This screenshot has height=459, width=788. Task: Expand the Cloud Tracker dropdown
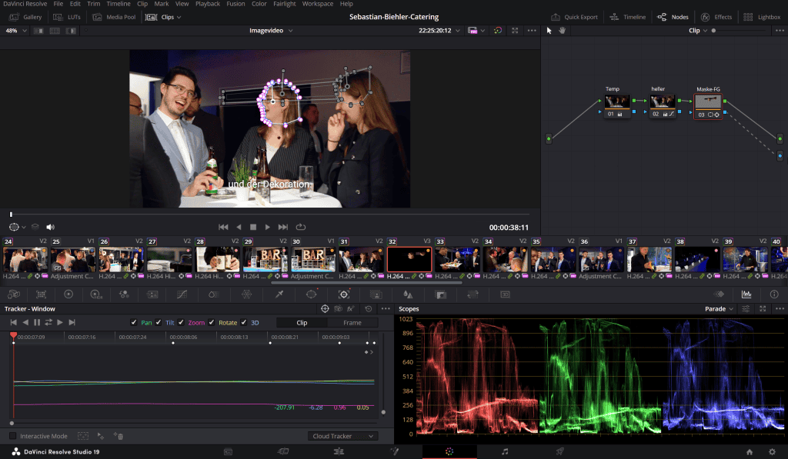(x=342, y=436)
